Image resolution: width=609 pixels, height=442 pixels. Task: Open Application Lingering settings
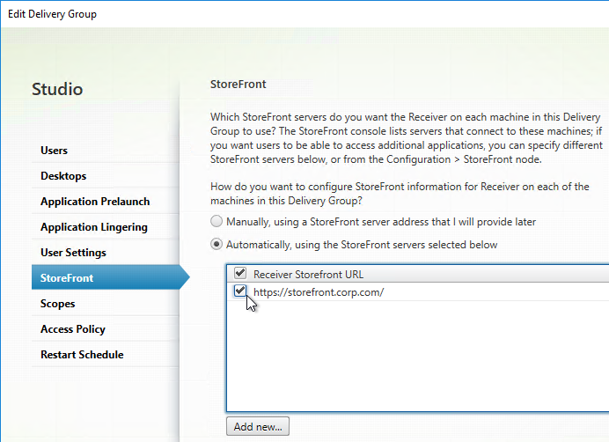click(106, 227)
